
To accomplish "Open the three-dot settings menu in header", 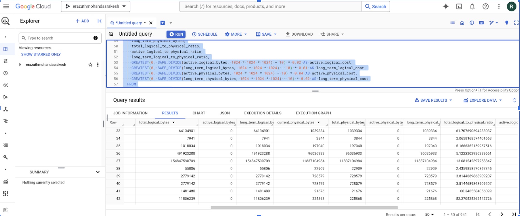I will (499, 6).
